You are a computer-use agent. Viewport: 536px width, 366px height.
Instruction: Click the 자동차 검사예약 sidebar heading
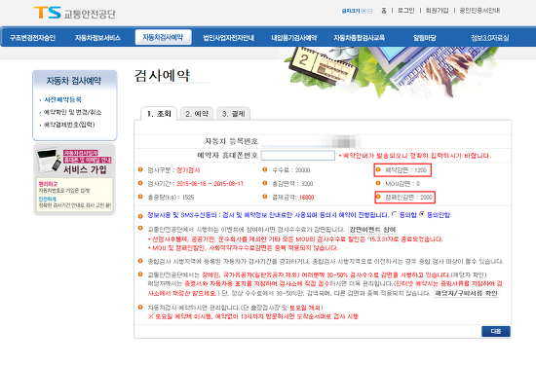pos(74,81)
